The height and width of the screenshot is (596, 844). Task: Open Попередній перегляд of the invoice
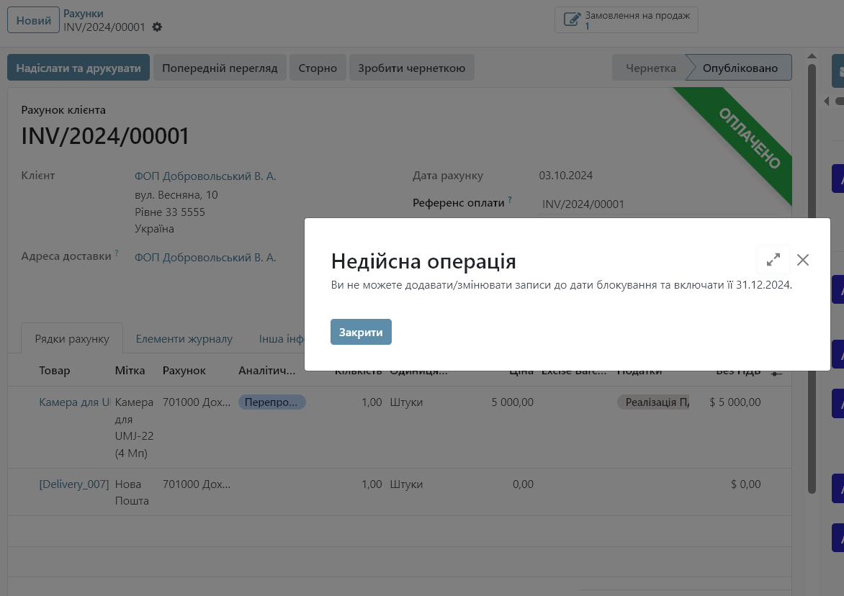coord(220,68)
